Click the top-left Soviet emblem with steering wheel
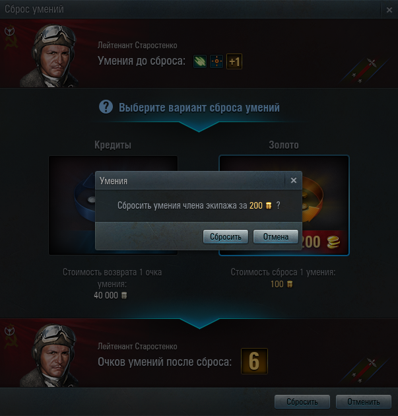The image size is (398, 416). (11, 37)
